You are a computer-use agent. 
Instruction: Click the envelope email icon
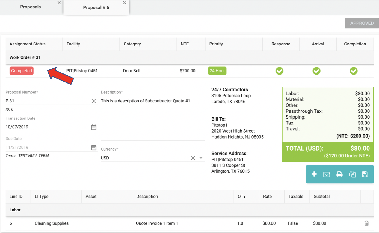pos(327,174)
